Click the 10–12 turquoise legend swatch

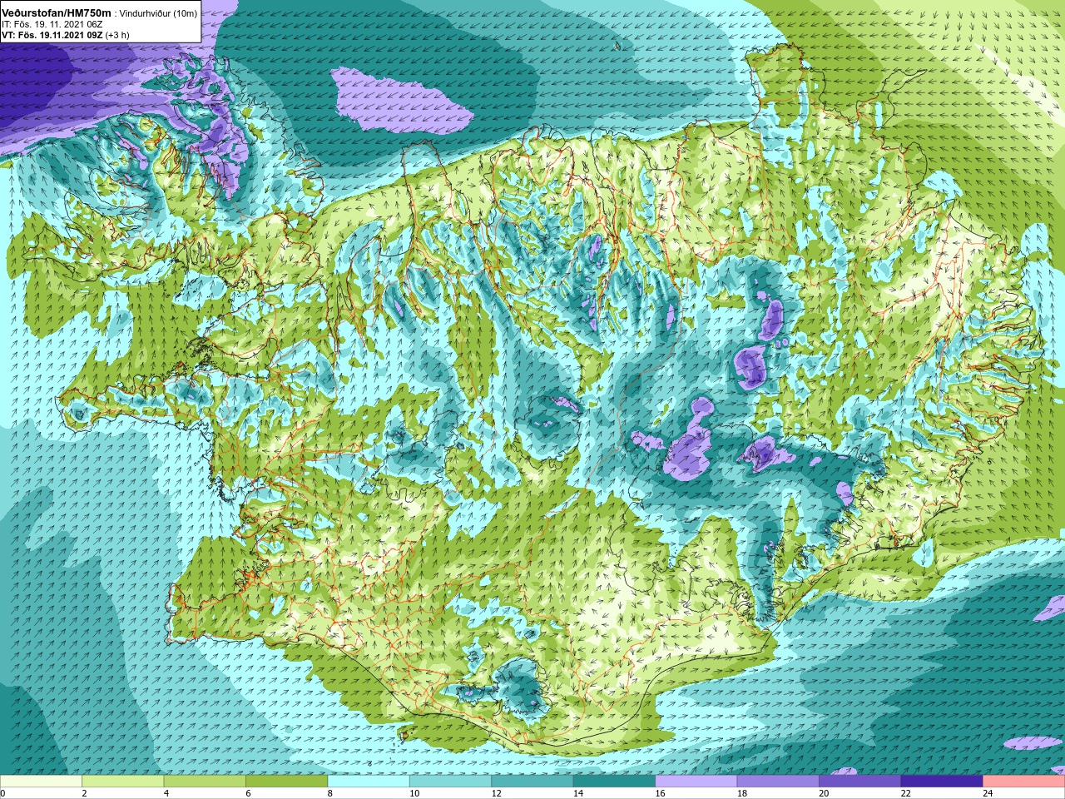[450, 782]
